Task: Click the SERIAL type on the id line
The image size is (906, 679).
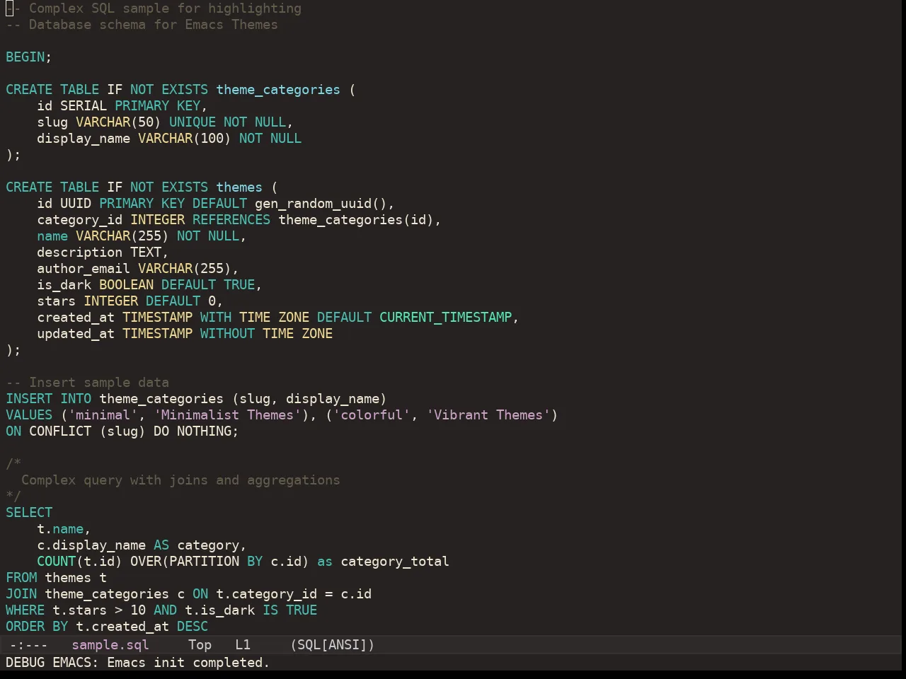Action: [84, 106]
